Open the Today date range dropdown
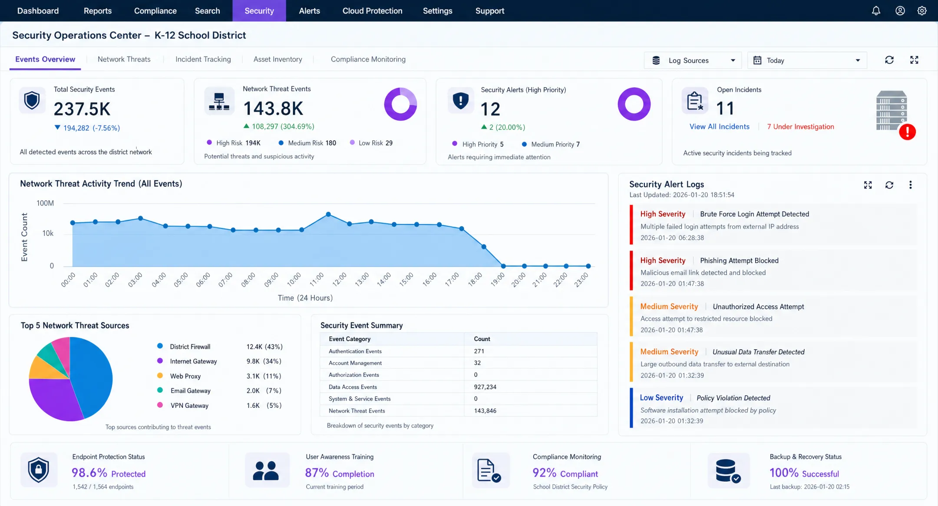Image resolution: width=938 pixels, height=506 pixels. [807, 60]
